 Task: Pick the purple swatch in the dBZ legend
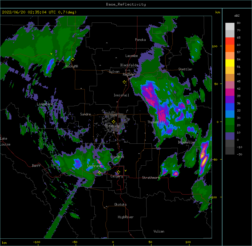click(x=230, y=100)
